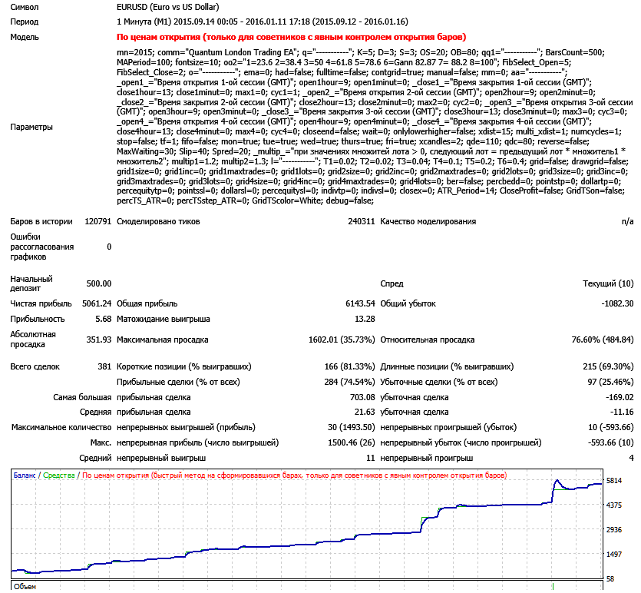This screenshot has height=593, width=641.
Task: Click the 'Абсолютная просадка' label
Action: (33, 340)
